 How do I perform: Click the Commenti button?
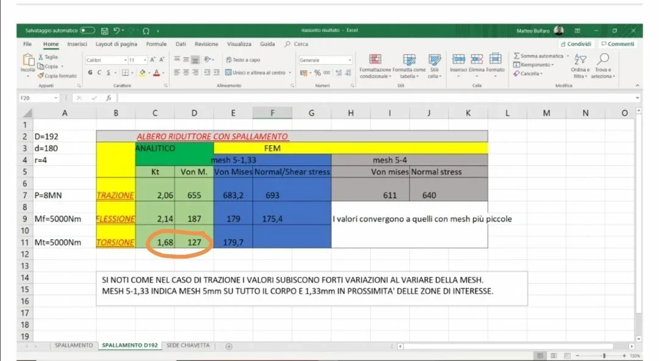[618, 44]
